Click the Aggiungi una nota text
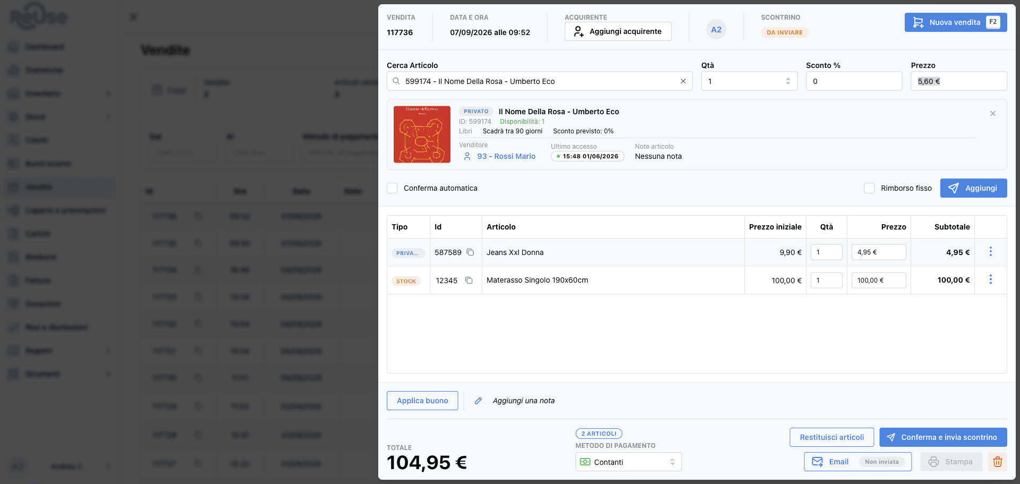This screenshot has height=484, width=1020. coord(523,401)
